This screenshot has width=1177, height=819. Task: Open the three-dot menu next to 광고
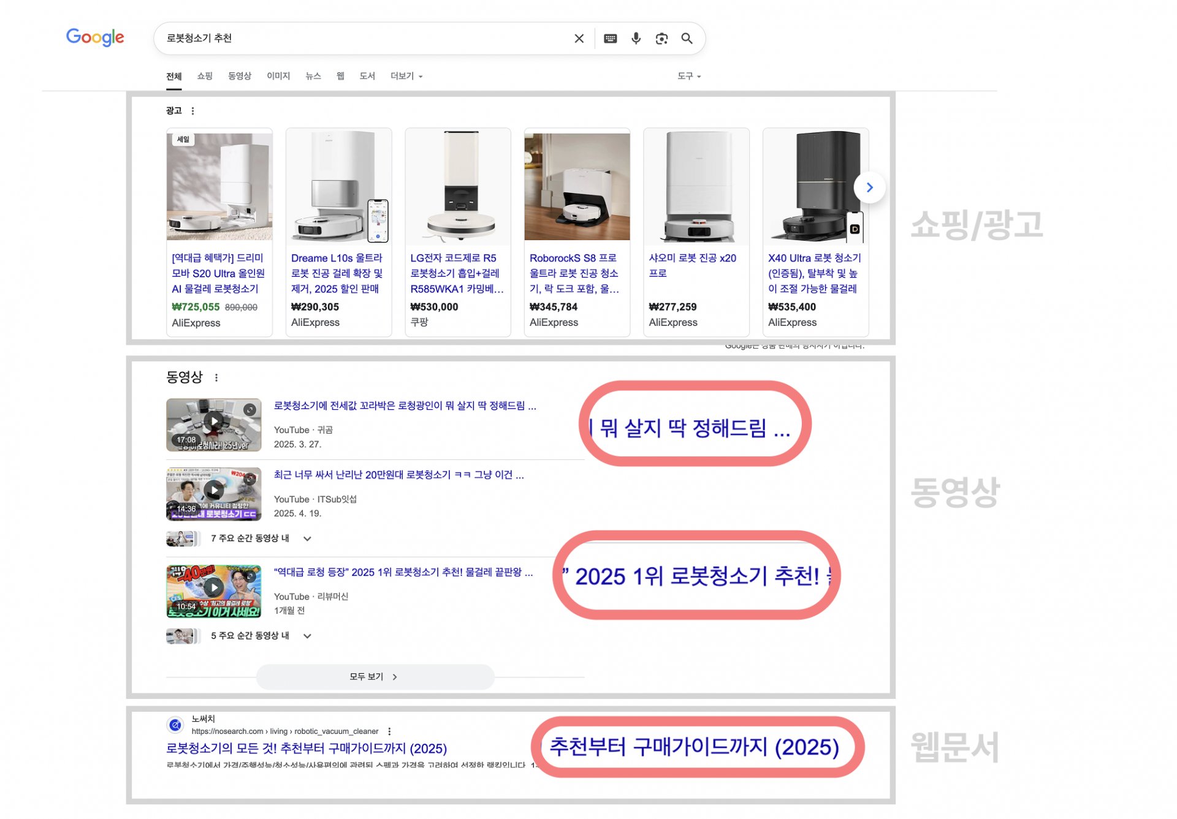click(193, 111)
